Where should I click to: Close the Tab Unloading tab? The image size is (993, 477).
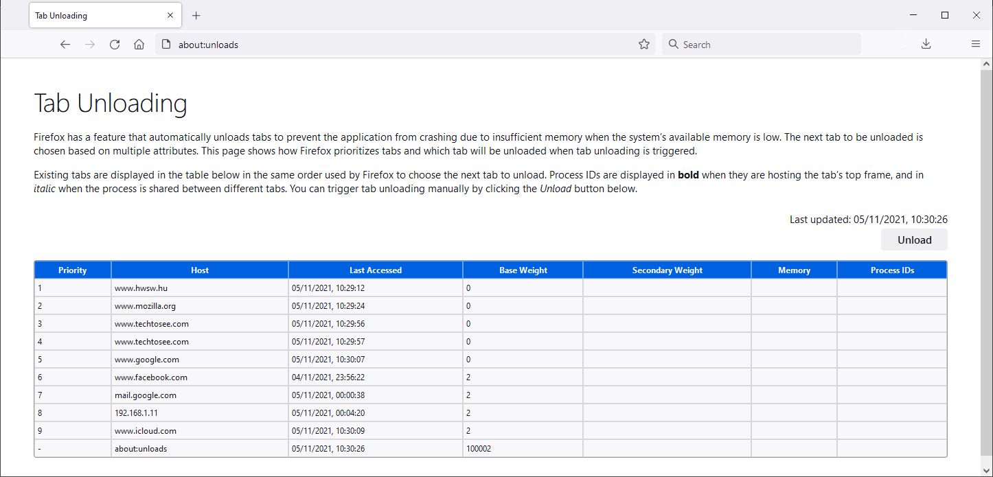click(x=170, y=15)
